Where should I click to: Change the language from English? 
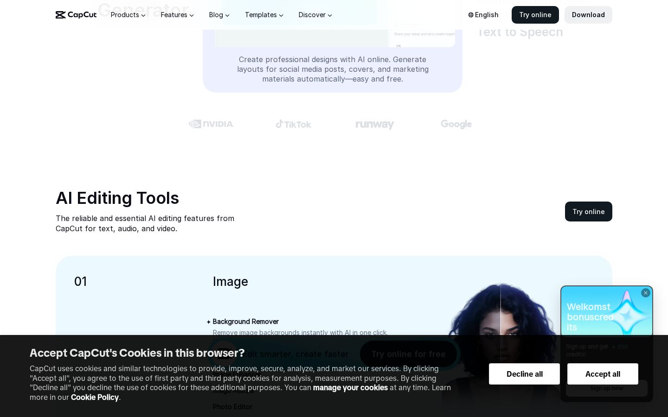tap(483, 15)
